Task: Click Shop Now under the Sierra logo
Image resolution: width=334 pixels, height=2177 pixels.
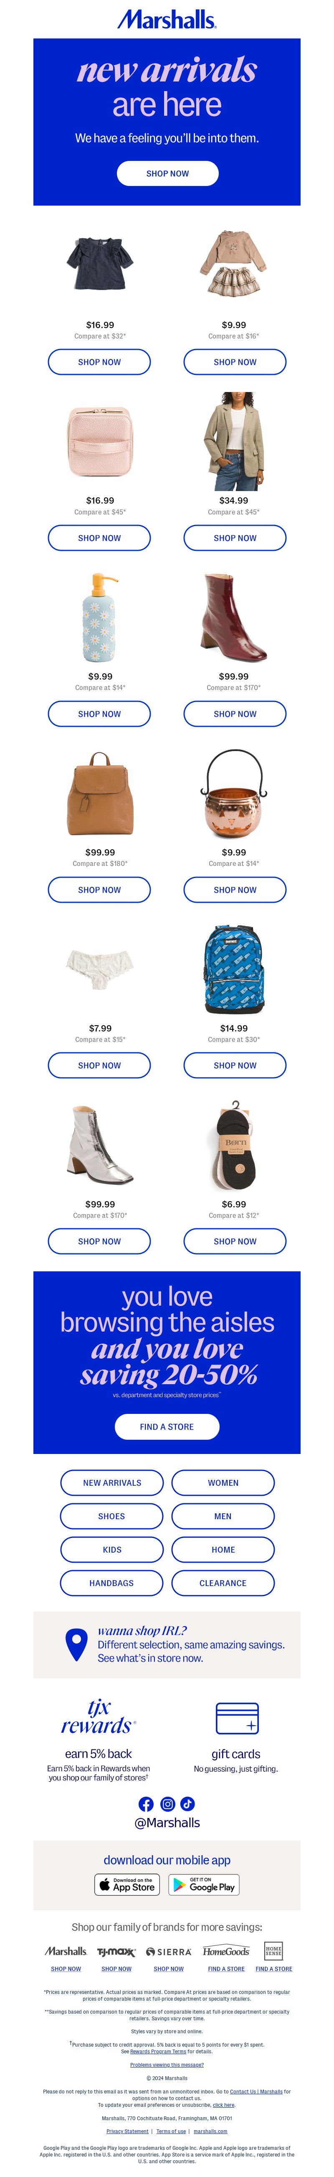Action: click(x=169, y=1969)
